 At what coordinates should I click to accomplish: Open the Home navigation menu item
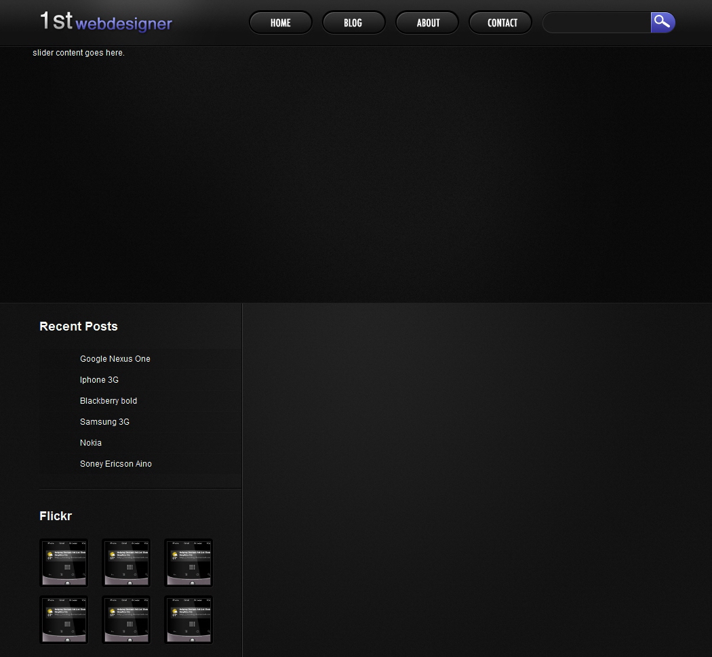(280, 23)
